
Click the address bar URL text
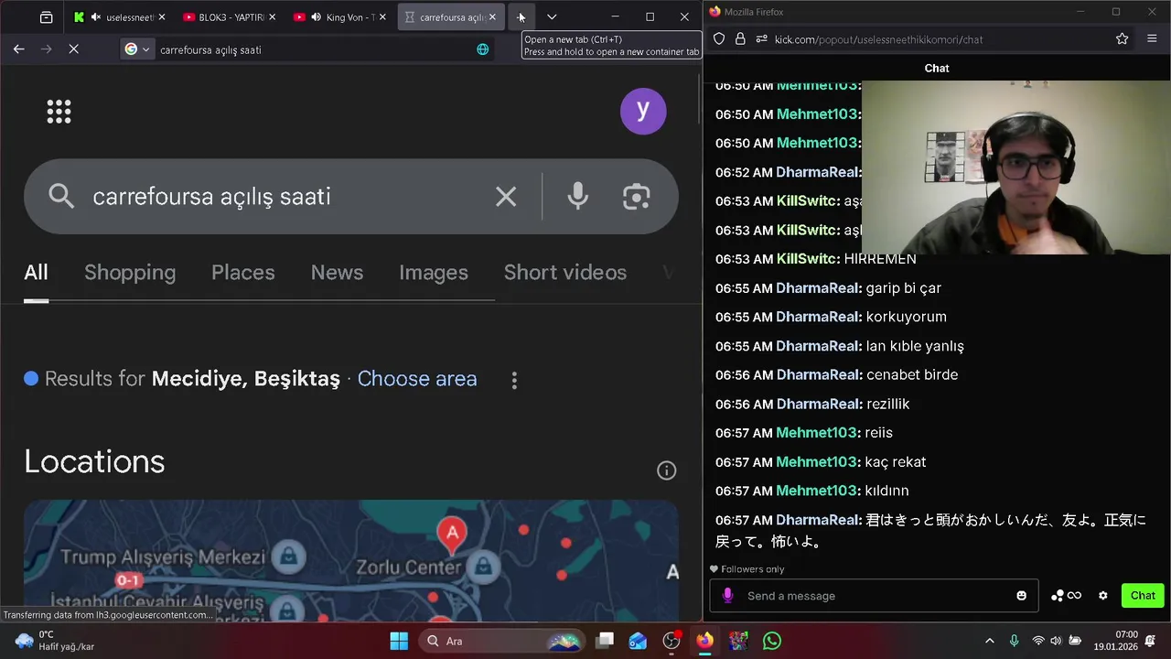210,49
